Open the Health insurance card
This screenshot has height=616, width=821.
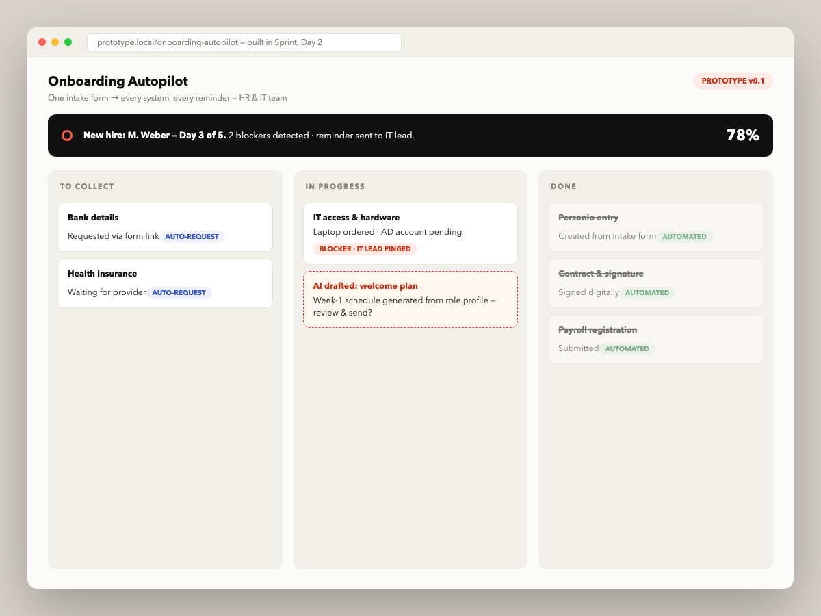165,283
